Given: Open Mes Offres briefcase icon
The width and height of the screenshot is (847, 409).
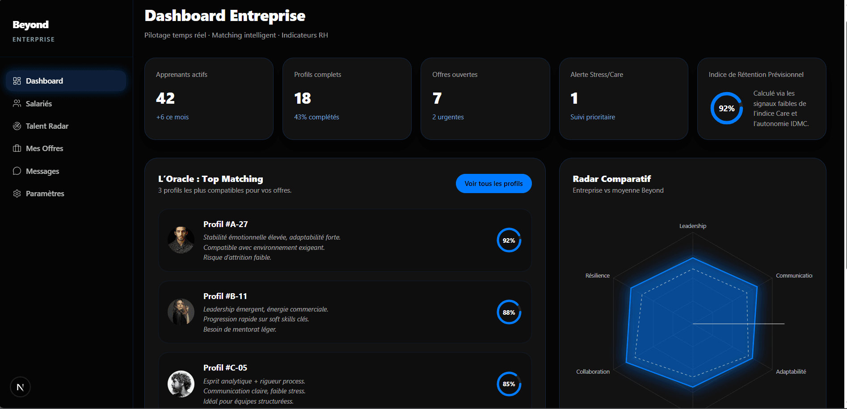Looking at the screenshot, I should (x=17, y=148).
